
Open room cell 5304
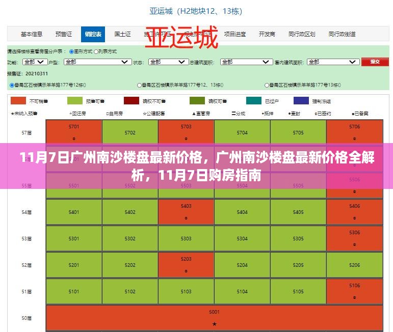click(242, 238)
